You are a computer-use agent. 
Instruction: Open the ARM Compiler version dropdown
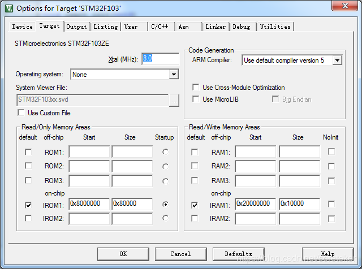(337, 60)
